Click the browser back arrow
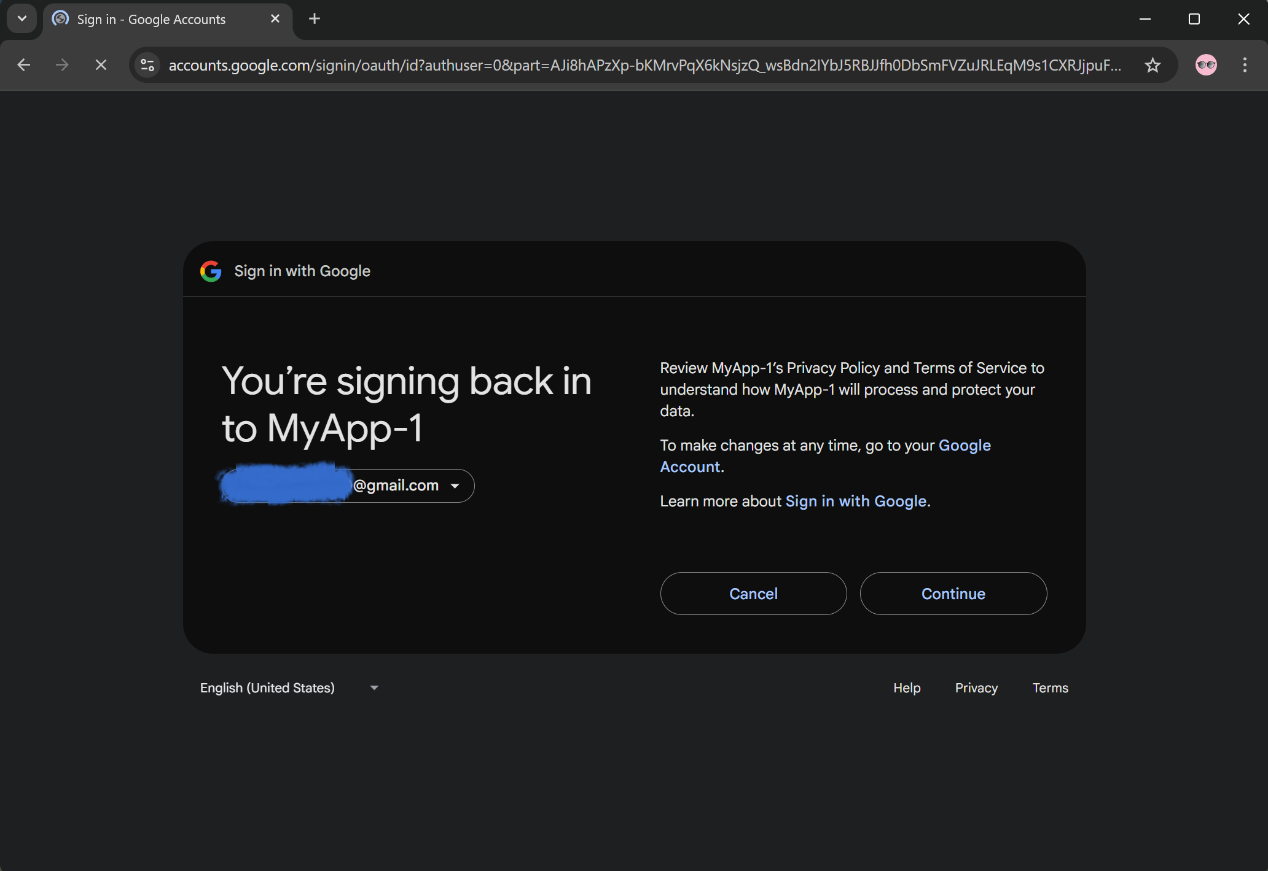The width and height of the screenshot is (1268, 871). click(x=24, y=65)
